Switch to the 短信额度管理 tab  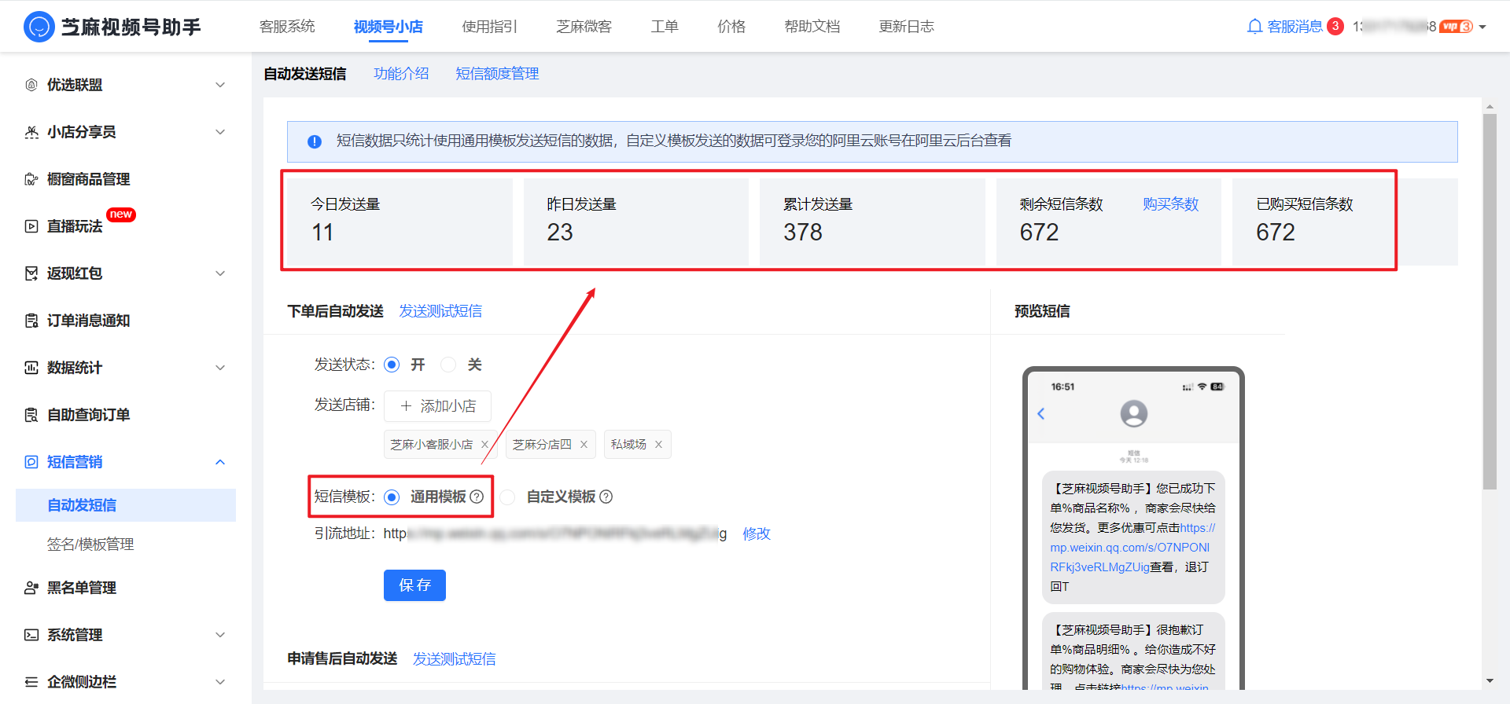coord(497,74)
